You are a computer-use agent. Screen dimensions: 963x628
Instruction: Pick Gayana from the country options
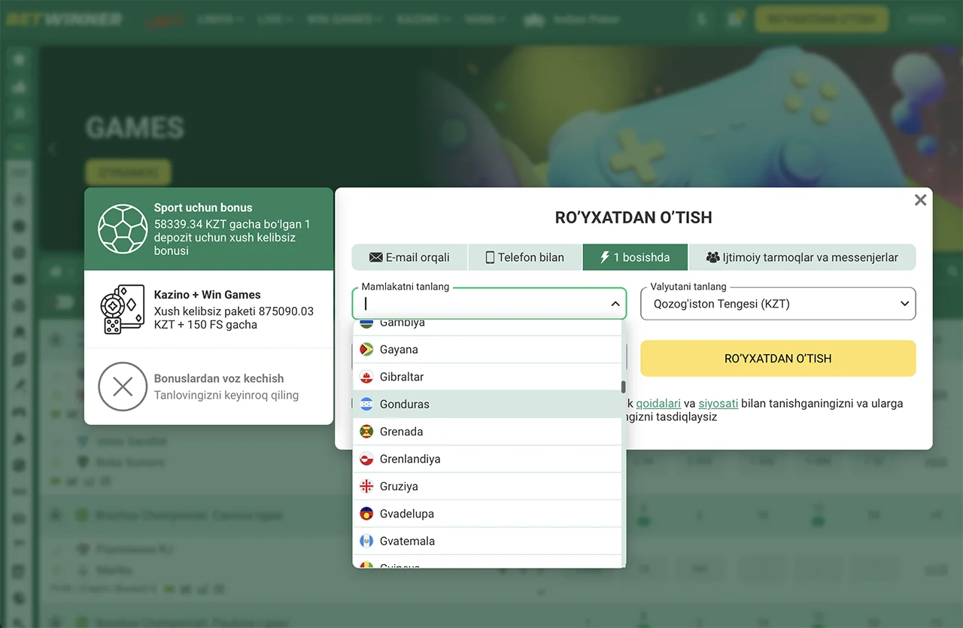coord(399,350)
